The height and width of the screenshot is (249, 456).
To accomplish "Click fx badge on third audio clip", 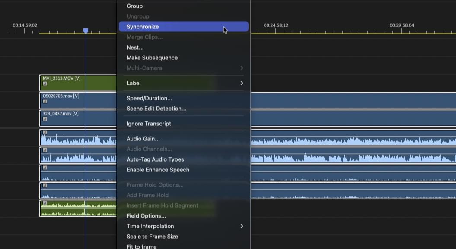I will [x=45, y=168].
